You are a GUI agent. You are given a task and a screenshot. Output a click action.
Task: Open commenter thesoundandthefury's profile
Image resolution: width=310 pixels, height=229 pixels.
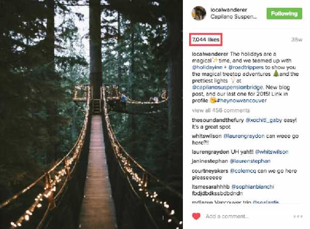(x=214, y=119)
